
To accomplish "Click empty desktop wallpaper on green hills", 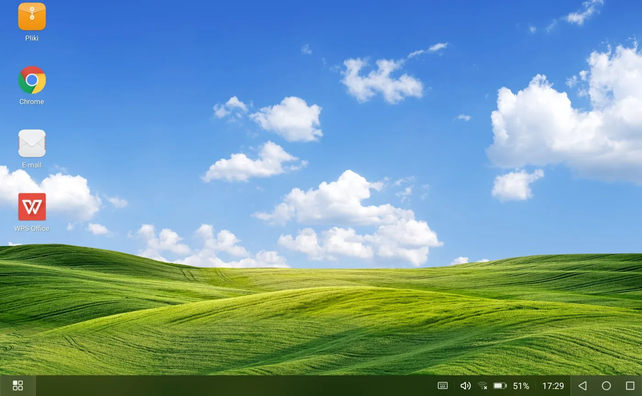I will click(321, 330).
